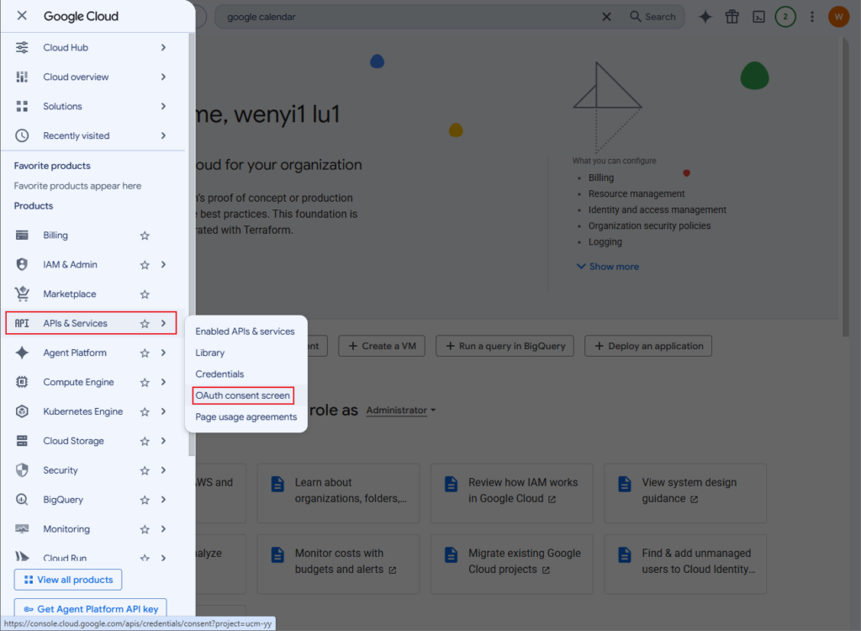This screenshot has width=861, height=631.
Task: Click the Security shield icon
Action: point(22,470)
